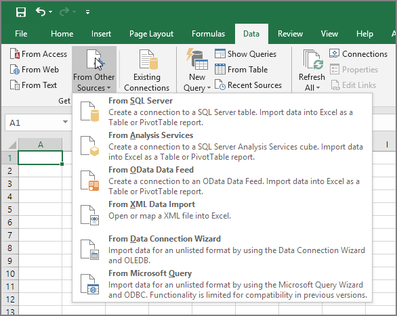397x316 pixels.
Task: Switch to the Review tab
Action: tap(290, 34)
